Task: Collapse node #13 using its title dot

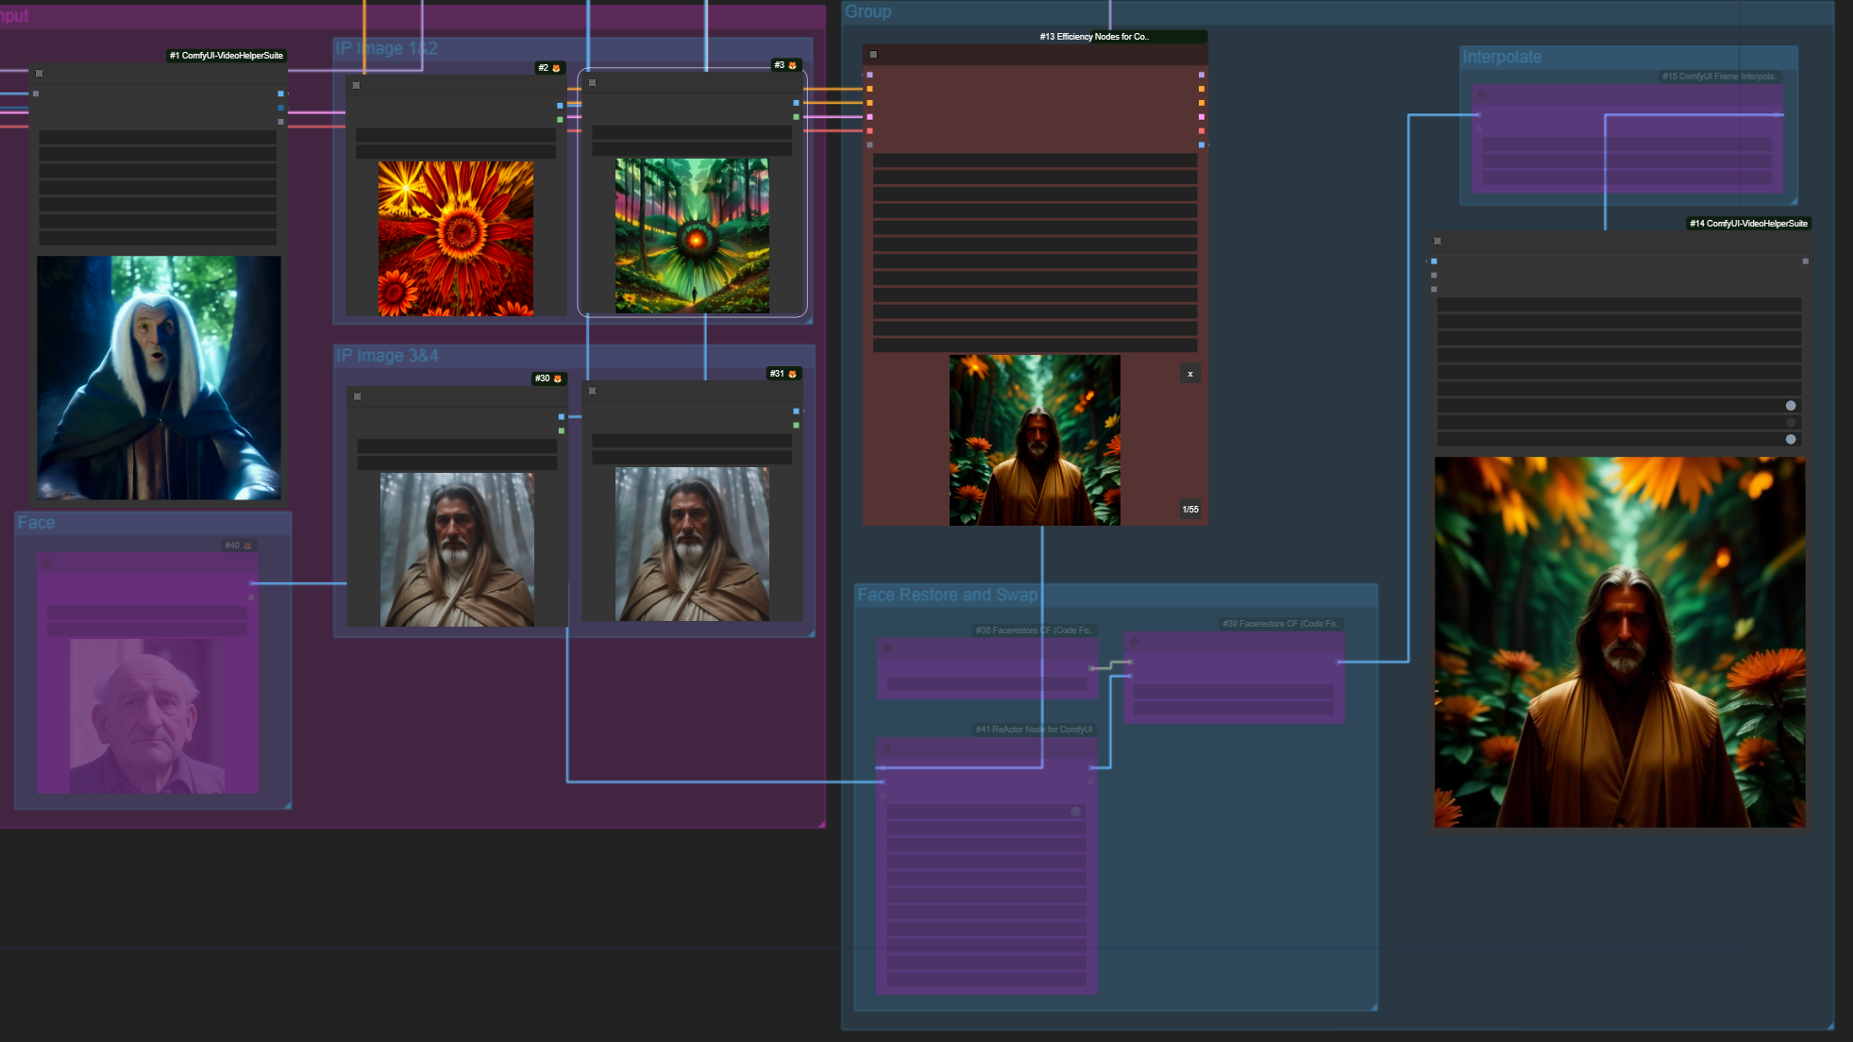Action: pos(873,55)
